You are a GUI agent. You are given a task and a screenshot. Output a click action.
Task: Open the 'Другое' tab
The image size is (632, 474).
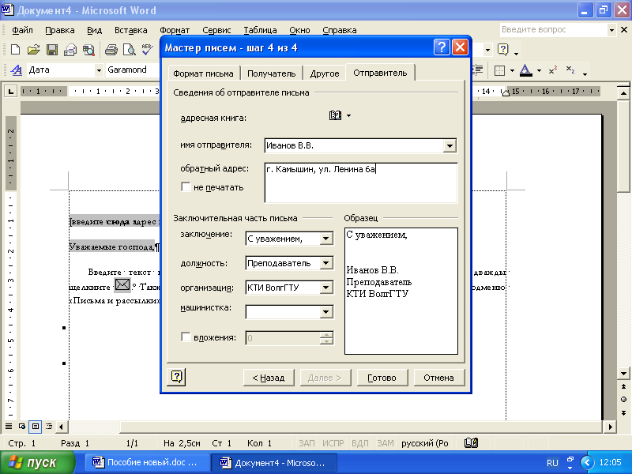coord(325,73)
